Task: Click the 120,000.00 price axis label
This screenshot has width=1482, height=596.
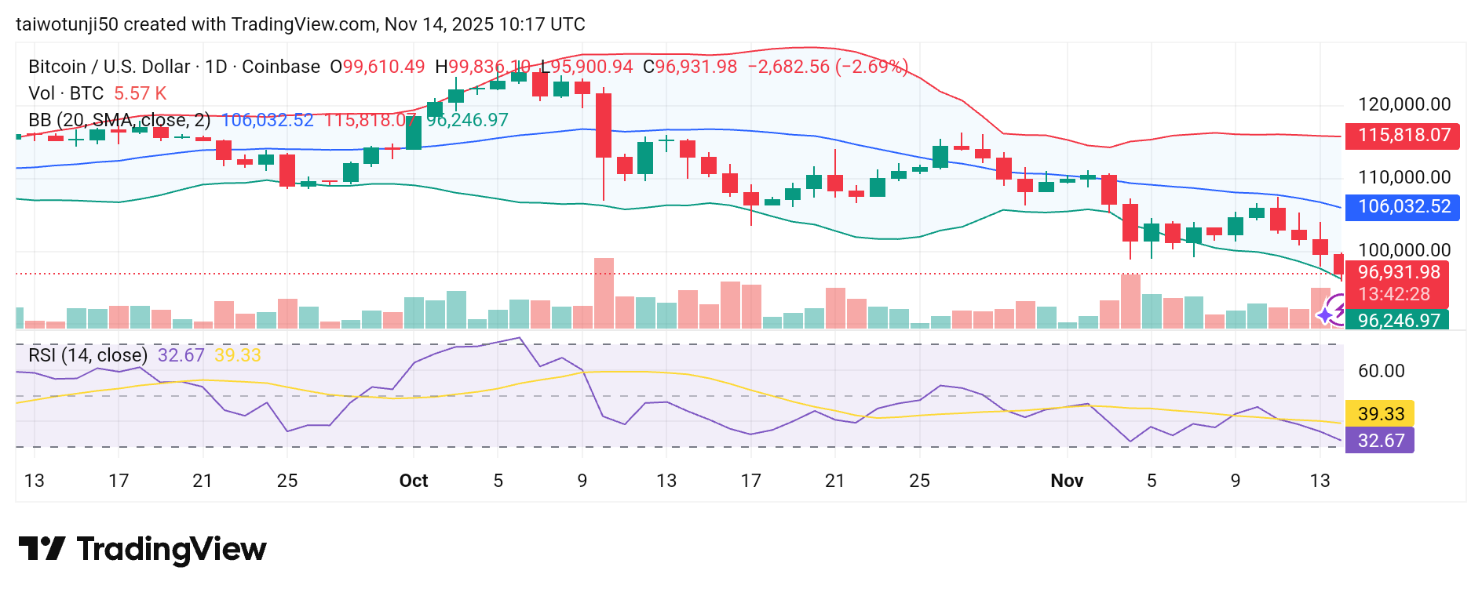Action: [1404, 104]
